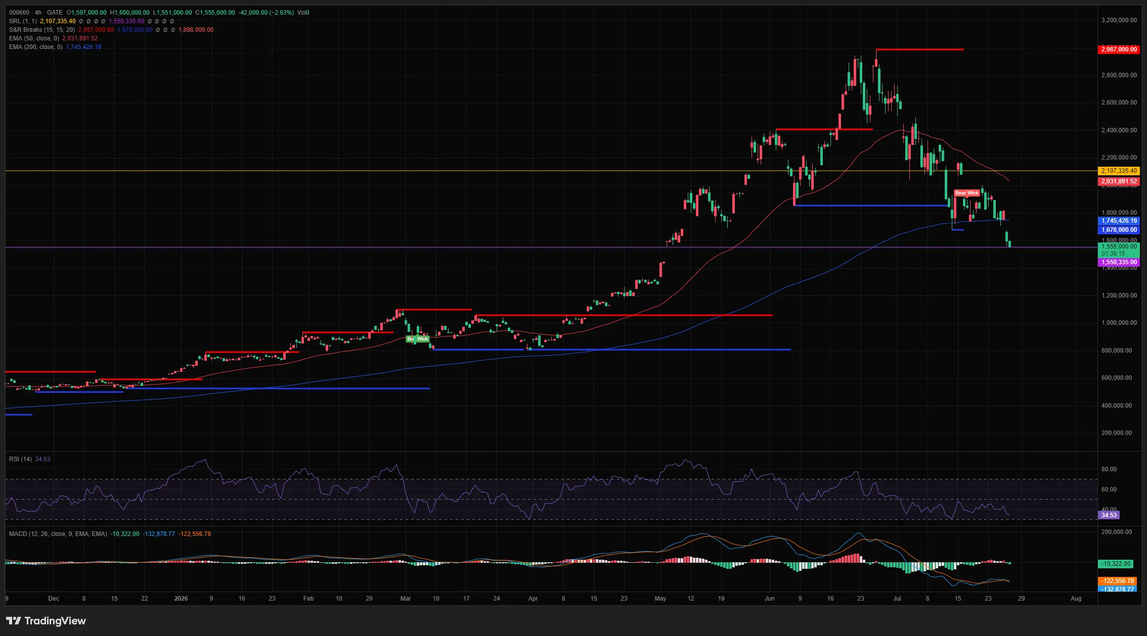Click the red 2,987,000.00 resistance price label
Viewport: 1147px width, 636px height.
coord(1119,50)
